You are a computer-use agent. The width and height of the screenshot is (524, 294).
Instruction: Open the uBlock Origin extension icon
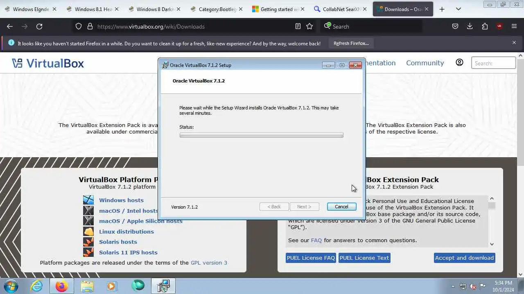(499, 27)
